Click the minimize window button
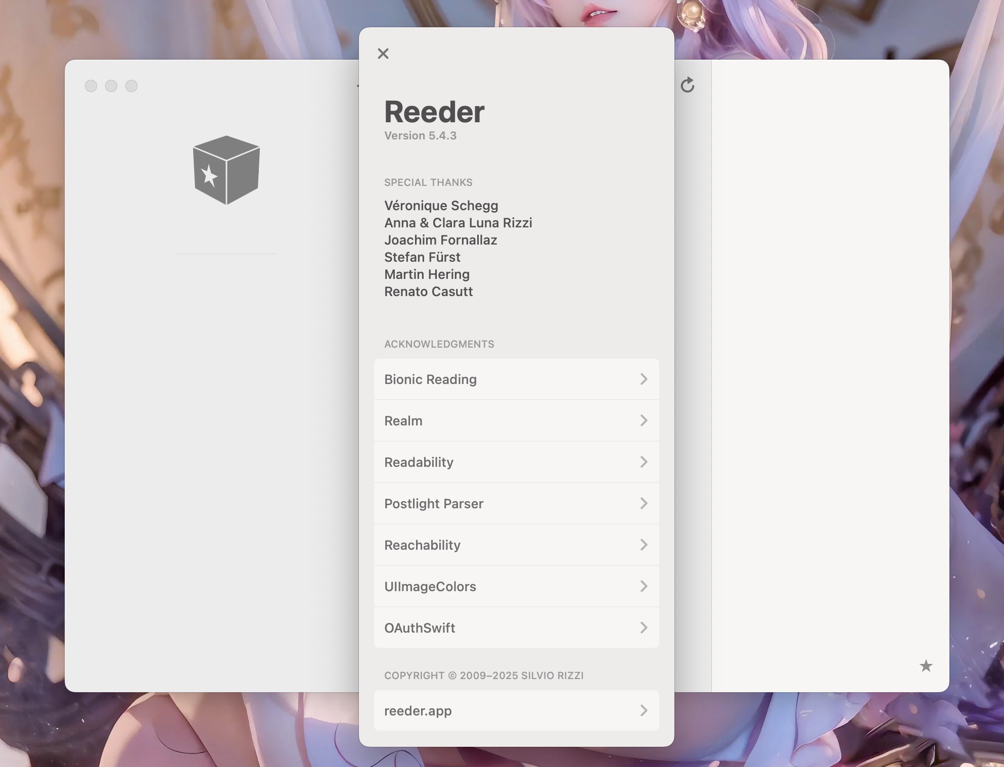The width and height of the screenshot is (1004, 767). click(111, 86)
